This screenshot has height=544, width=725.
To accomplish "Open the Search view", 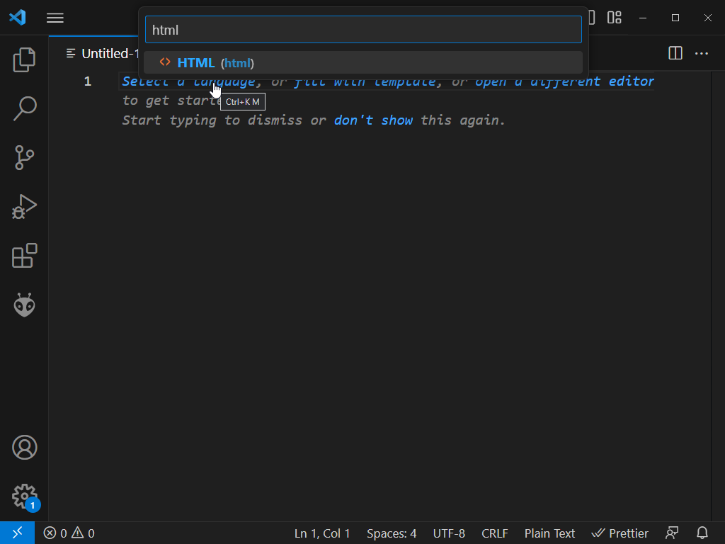I will [24, 108].
